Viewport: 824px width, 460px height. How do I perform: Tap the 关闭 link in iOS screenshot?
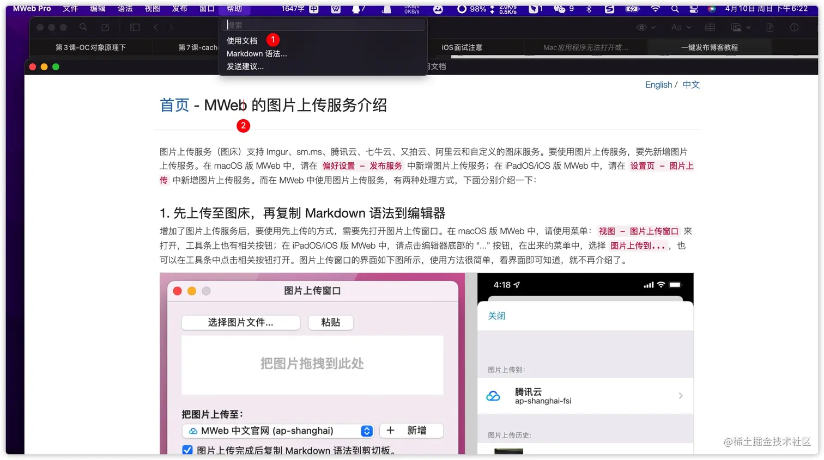pyautogui.click(x=496, y=316)
